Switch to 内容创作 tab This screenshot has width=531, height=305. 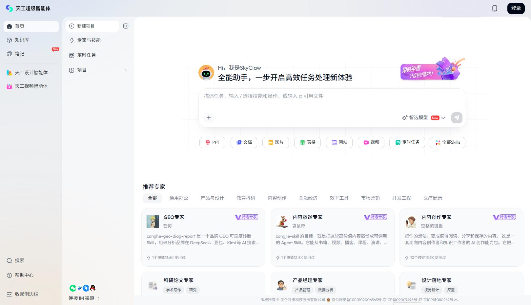coord(277,198)
